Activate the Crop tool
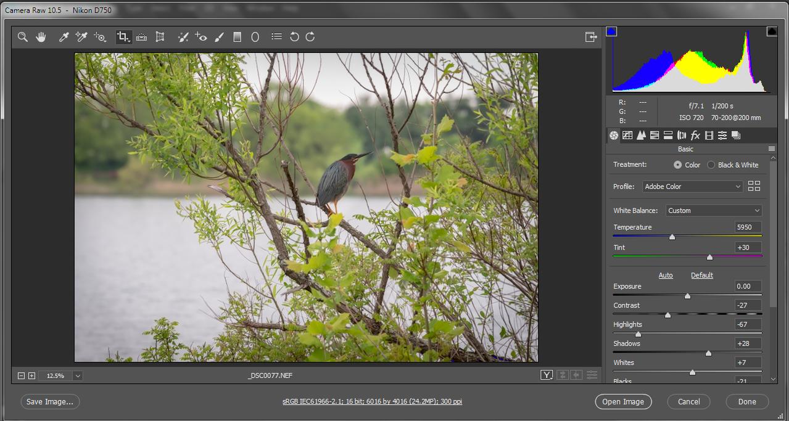 tap(123, 37)
